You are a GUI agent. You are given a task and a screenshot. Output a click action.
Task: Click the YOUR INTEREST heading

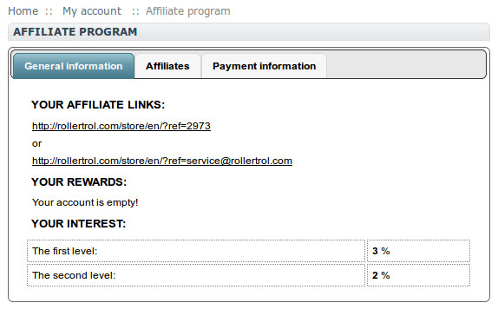pos(79,223)
